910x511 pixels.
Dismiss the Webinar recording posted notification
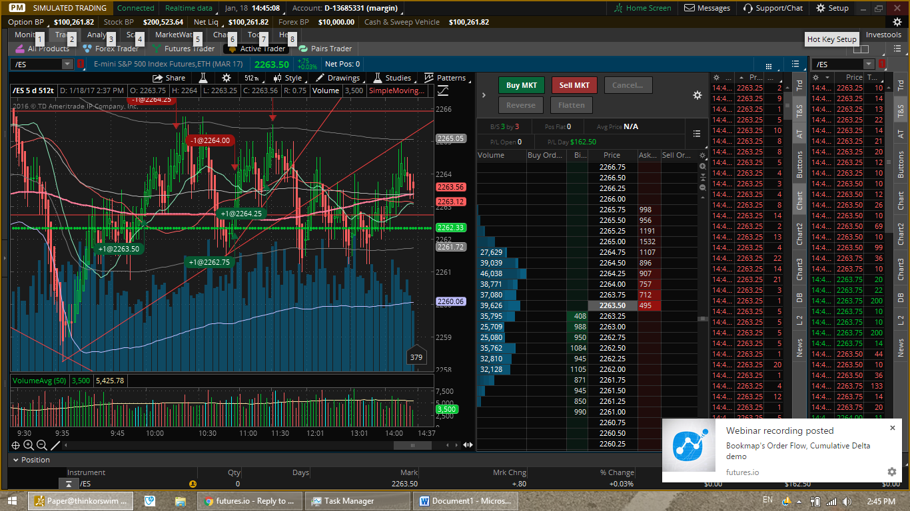point(893,428)
